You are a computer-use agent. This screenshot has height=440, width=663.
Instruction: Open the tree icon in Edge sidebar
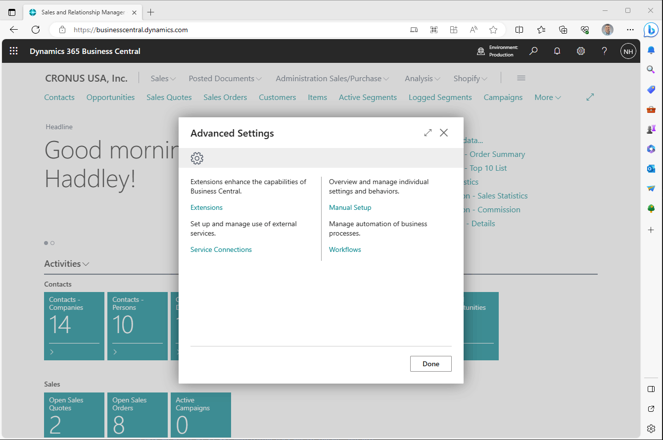pos(651,208)
